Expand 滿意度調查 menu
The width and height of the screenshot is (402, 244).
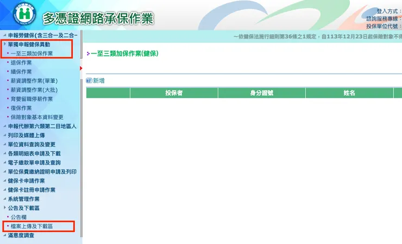coord(21,235)
